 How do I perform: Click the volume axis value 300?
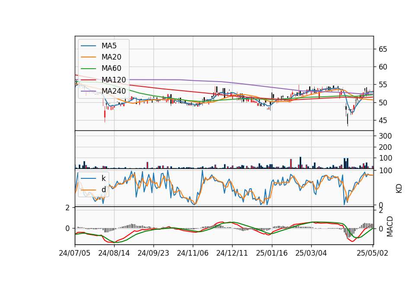[x=385, y=136]
